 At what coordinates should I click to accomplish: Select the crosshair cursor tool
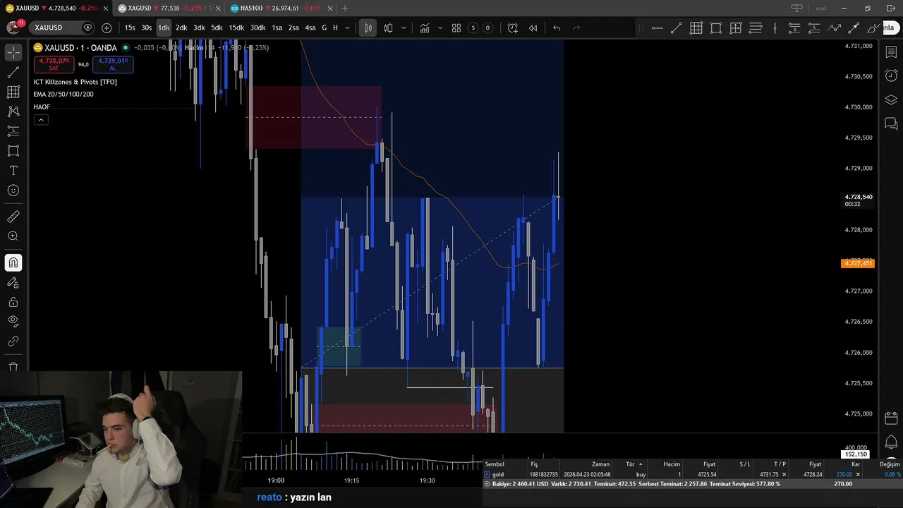coord(13,53)
